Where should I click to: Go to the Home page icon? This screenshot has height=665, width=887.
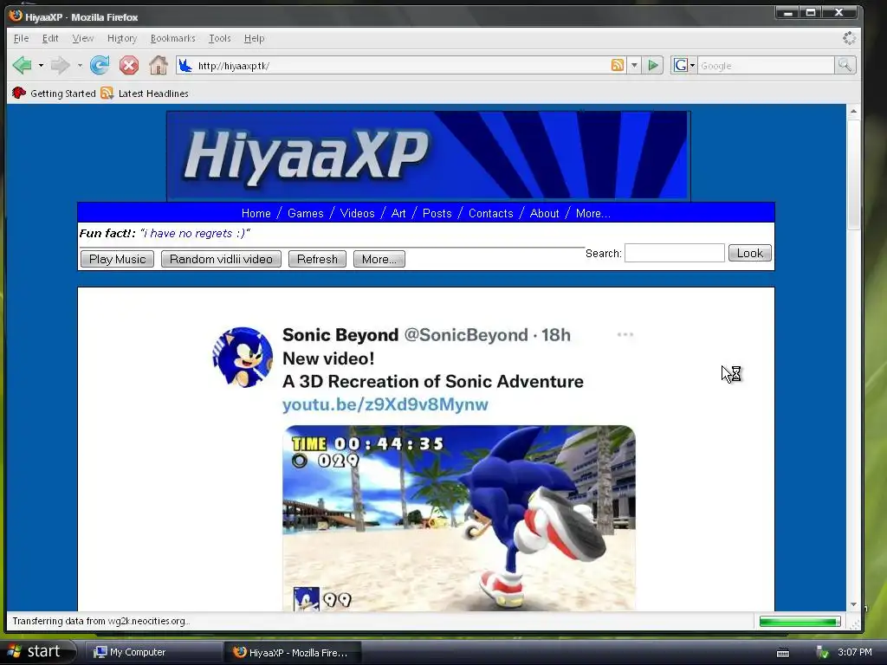pos(159,66)
